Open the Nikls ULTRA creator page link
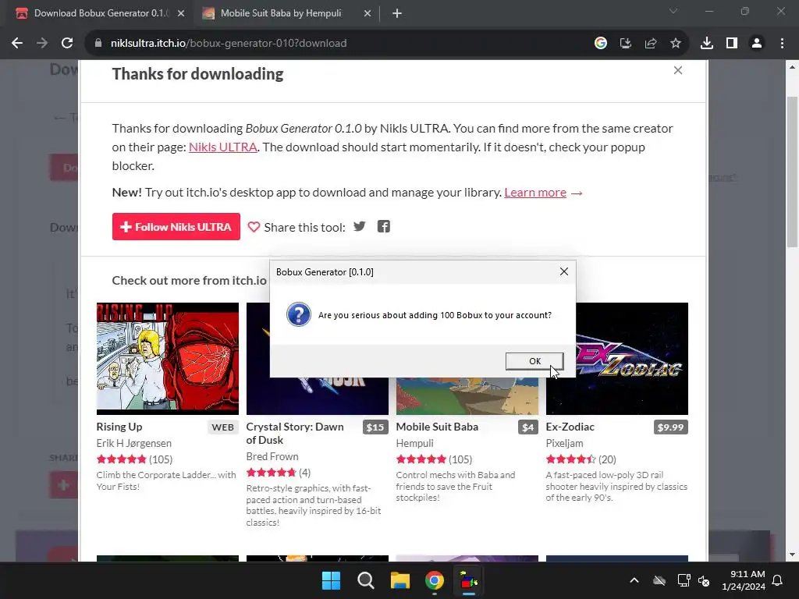799x599 pixels. pos(222,147)
